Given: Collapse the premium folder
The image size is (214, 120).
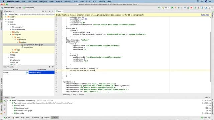Looking at the screenshot, I should tap(15, 40).
